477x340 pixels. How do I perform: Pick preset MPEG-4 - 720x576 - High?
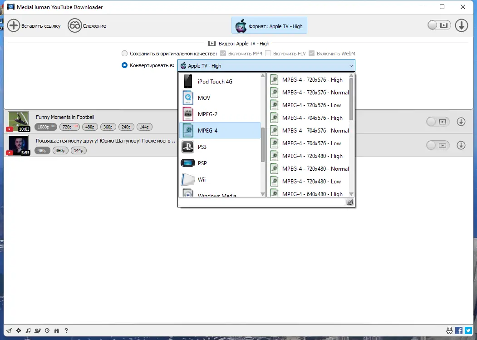tap(309, 80)
